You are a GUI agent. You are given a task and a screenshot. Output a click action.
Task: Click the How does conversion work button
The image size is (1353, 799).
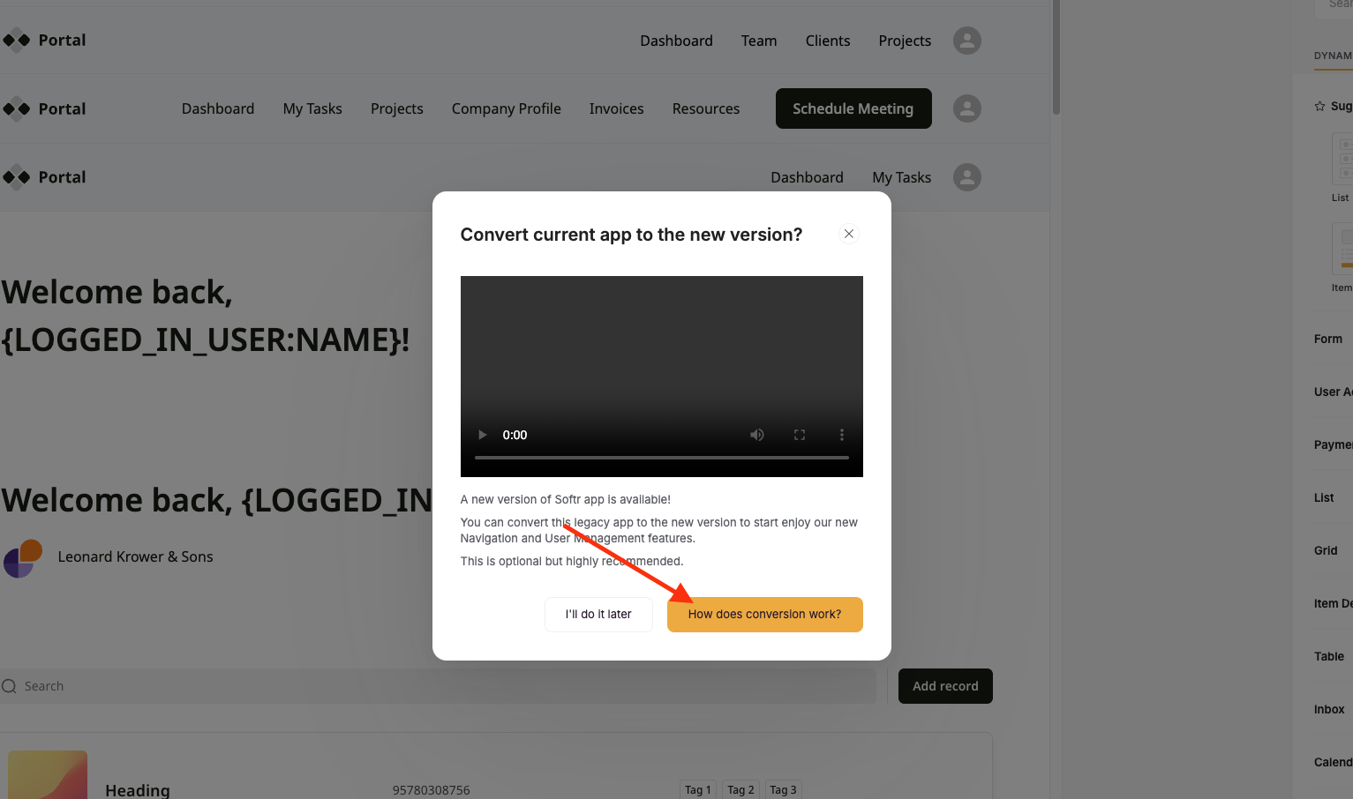click(764, 614)
